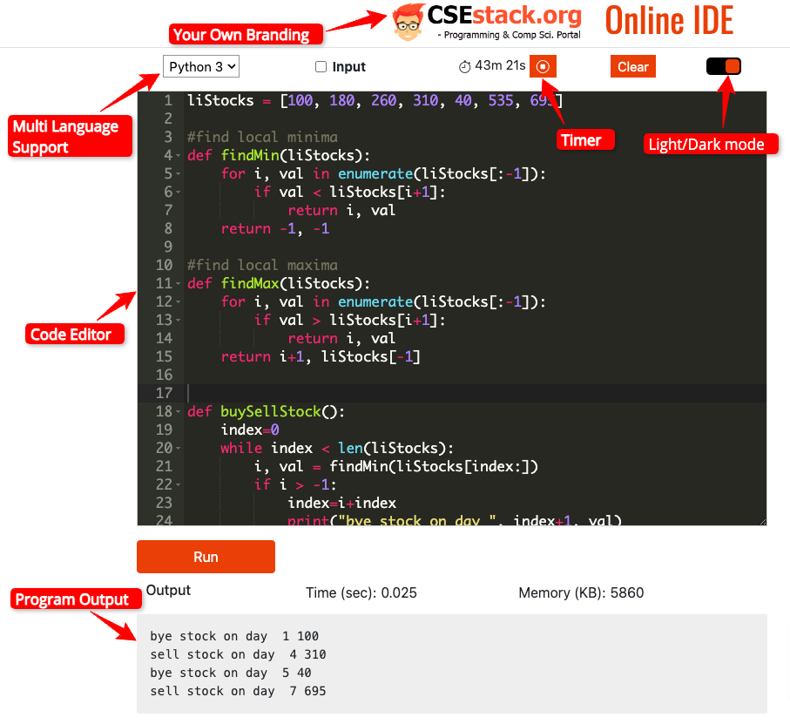Viewport: 790px width, 724px height.
Task: Click output line 'bye stock on day 1 100'
Action: [234, 636]
